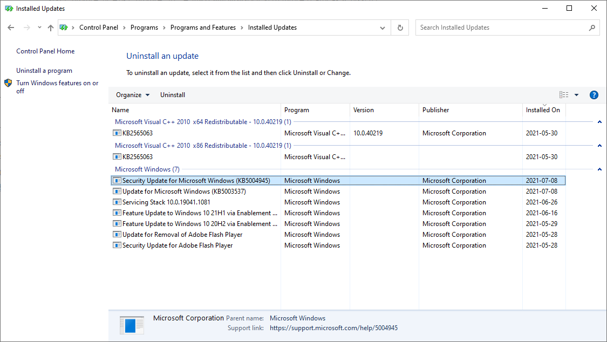The height and width of the screenshot is (342, 607).
Task: Expand the chevron after Control Panel breadcrumb
Action: coord(124,28)
